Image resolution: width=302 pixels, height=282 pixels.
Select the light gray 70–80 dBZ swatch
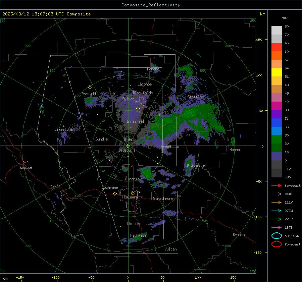click(276, 31)
